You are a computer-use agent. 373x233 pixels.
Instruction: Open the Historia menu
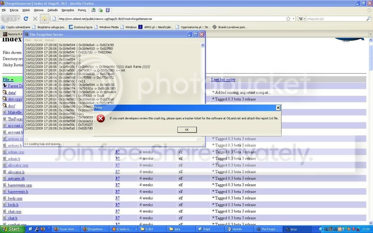point(39,10)
